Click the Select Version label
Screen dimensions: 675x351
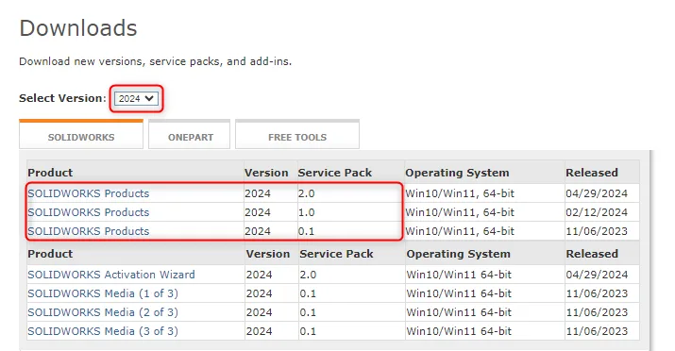(x=62, y=98)
